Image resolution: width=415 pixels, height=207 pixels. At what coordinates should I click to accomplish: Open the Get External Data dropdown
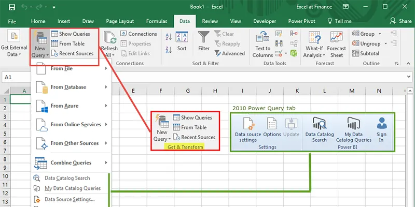[x=14, y=44]
